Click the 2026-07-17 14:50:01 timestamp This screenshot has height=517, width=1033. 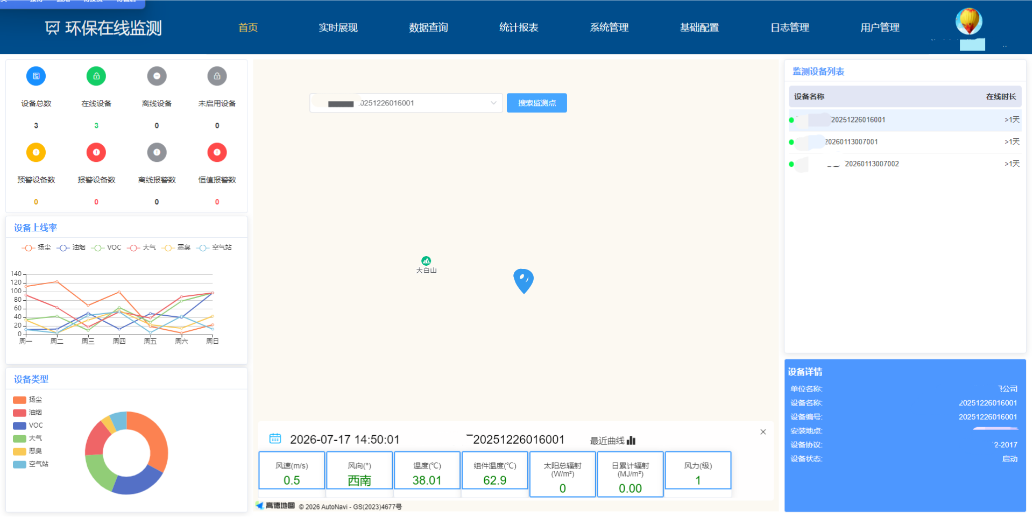345,440
